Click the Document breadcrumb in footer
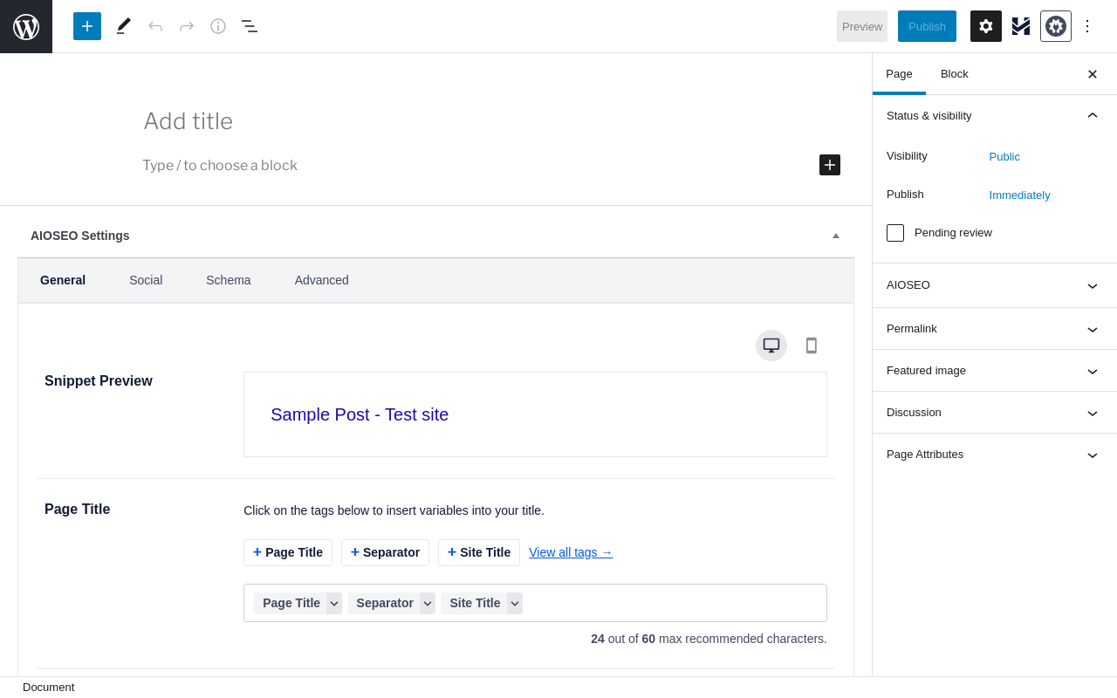1117x698 pixels. point(49,688)
